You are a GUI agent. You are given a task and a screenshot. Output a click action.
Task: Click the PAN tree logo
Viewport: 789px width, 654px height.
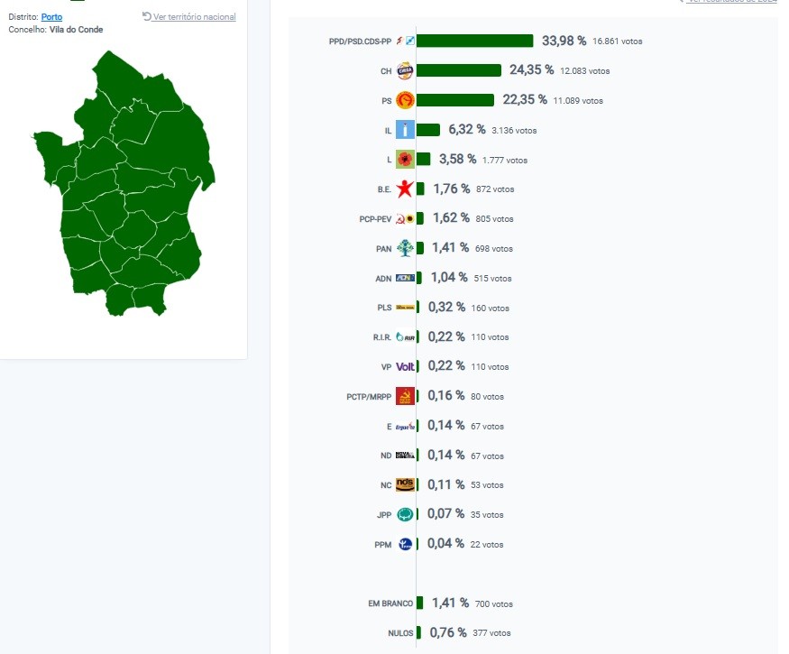tap(405, 248)
